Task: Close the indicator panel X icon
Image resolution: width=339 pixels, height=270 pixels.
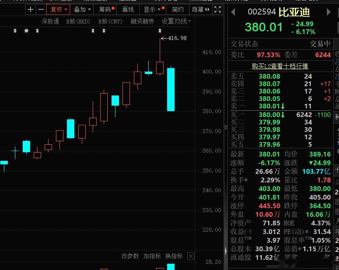Action: click(191, 256)
